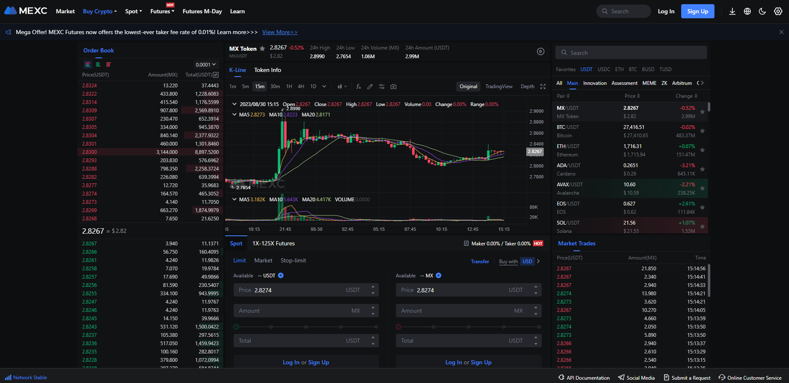Switch to 1X-125X Futures tab
Image resolution: width=789 pixels, height=383 pixels.
point(274,243)
